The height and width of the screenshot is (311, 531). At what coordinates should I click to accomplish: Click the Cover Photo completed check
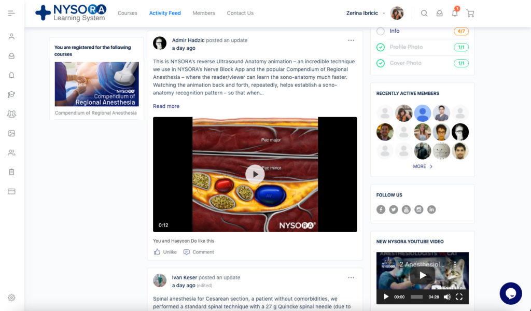tap(381, 63)
